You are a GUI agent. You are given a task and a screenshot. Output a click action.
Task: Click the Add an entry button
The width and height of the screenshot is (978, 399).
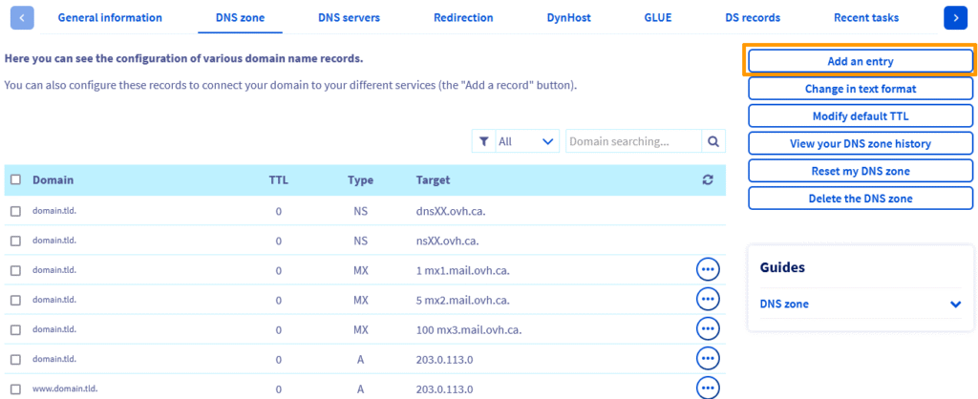(861, 61)
